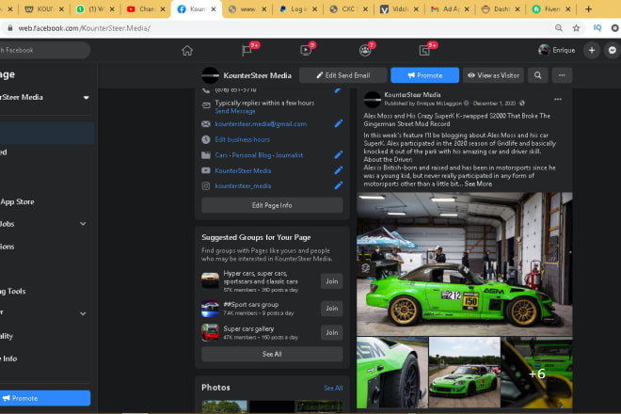Close the active Facebook tab
The image size is (621, 414).
pos(214,9)
